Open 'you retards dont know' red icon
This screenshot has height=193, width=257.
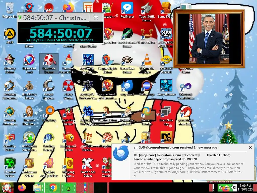186,116
